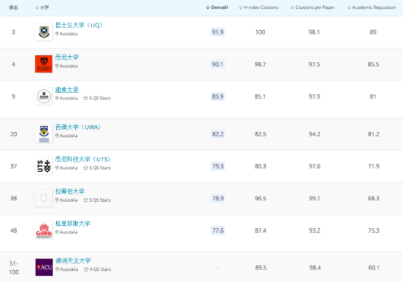The image size is (405, 282).
Task: Select the Australia location under 澳洲天主大学
Action: 66,269
